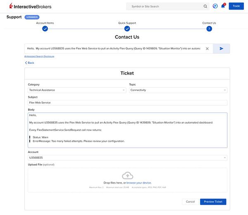Click the 'Upload File (optional)' label
The image size is (248, 215).
[x=41, y=165]
